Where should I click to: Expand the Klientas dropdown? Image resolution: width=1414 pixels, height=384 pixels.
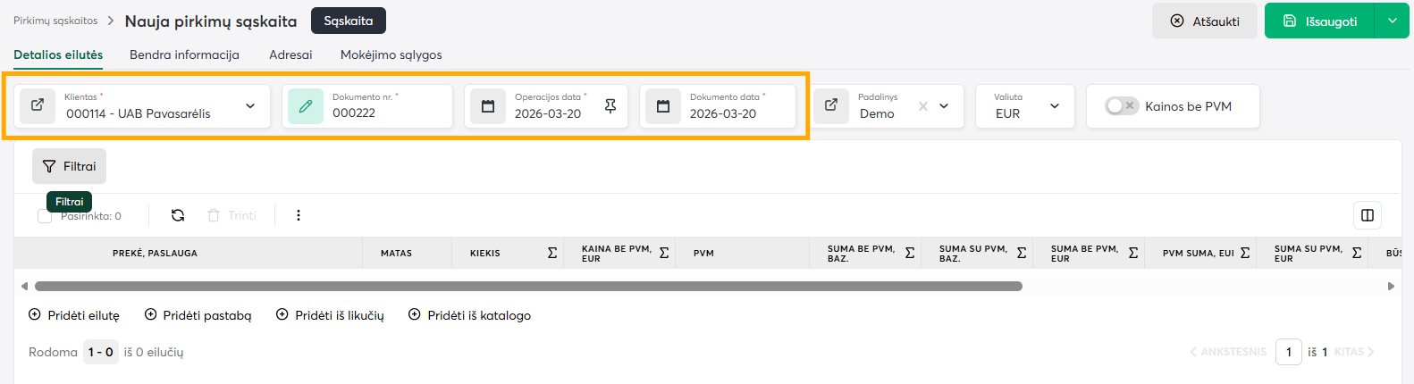250,106
